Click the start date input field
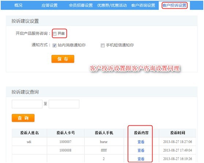The height and width of the screenshot is (163, 204). coord(27,104)
